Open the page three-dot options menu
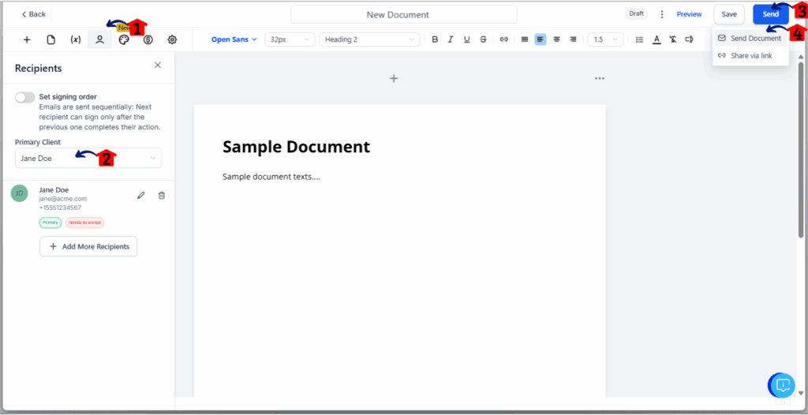Image resolution: width=808 pixels, height=415 pixels. click(x=600, y=78)
